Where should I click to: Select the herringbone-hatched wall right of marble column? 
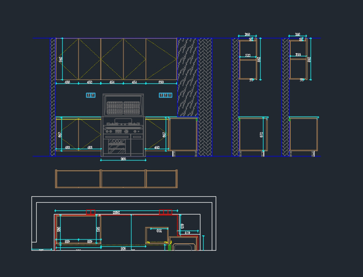(x=205, y=97)
